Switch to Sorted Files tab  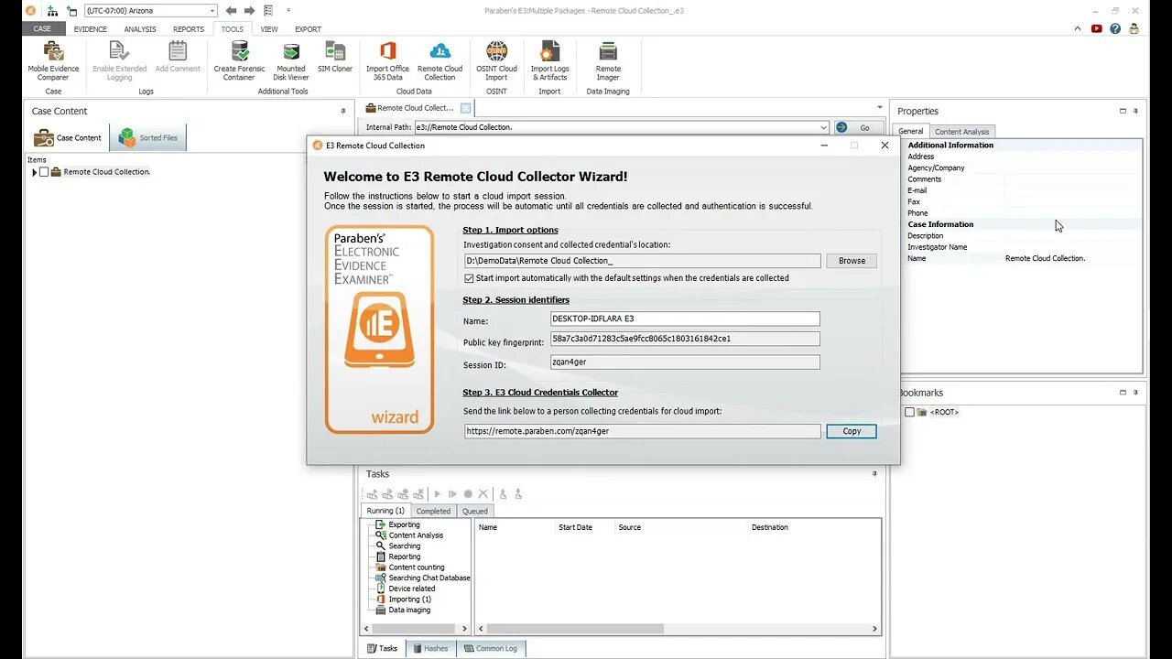148,138
